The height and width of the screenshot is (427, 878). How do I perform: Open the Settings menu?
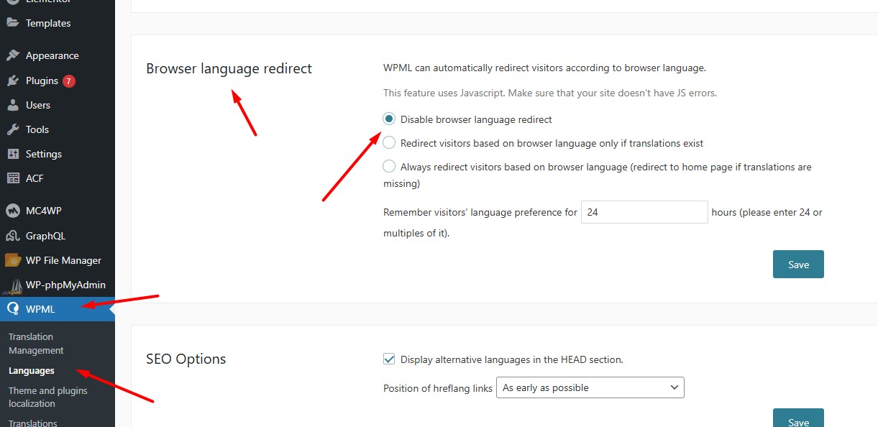click(x=44, y=154)
